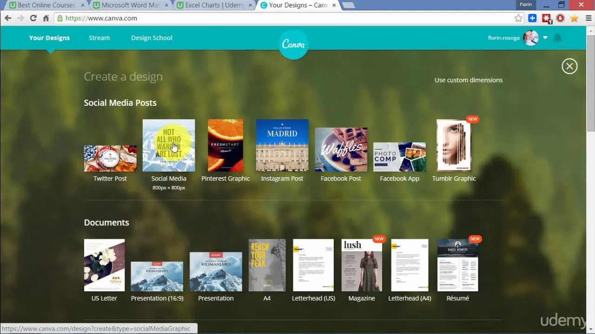Click the browser home icon
595x334 pixels.
tap(46, 18)
